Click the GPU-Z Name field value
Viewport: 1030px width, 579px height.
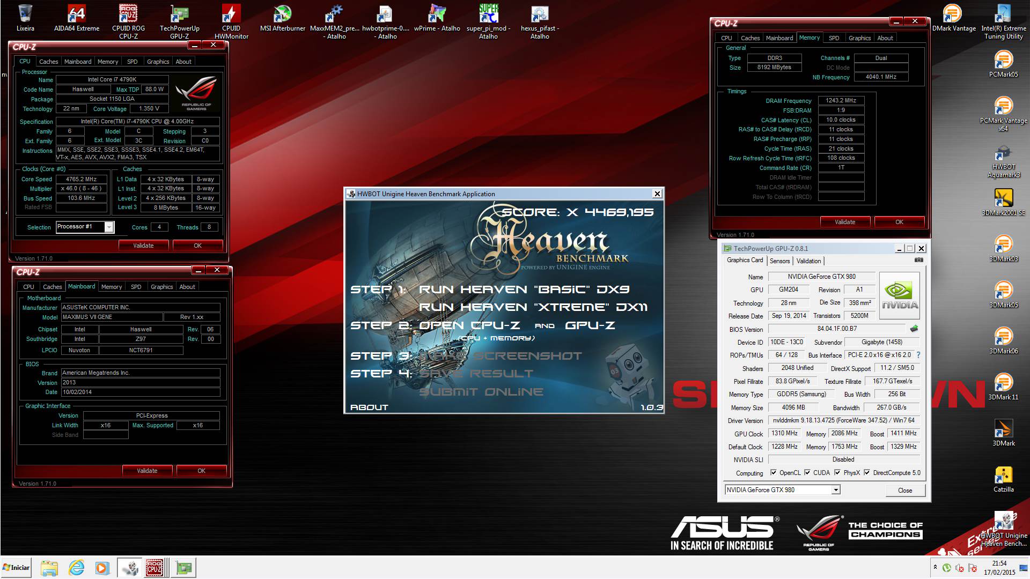click(821, 277)
